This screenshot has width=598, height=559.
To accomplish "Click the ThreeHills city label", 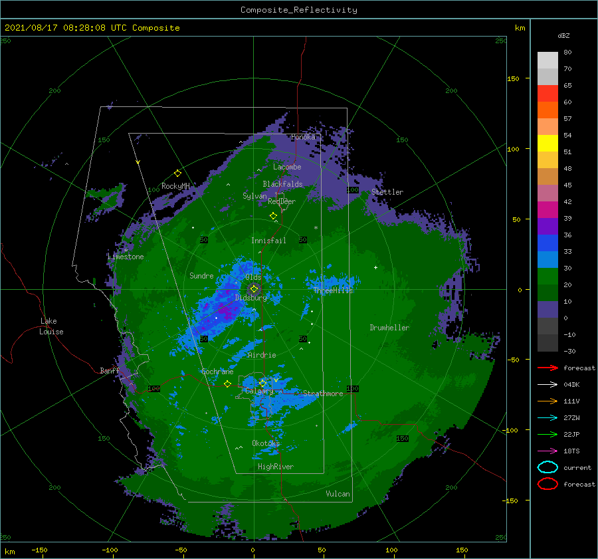I will (333, 290).
